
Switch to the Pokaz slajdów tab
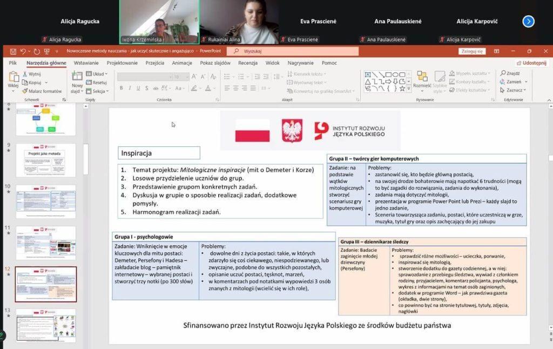tap(215, 63)
